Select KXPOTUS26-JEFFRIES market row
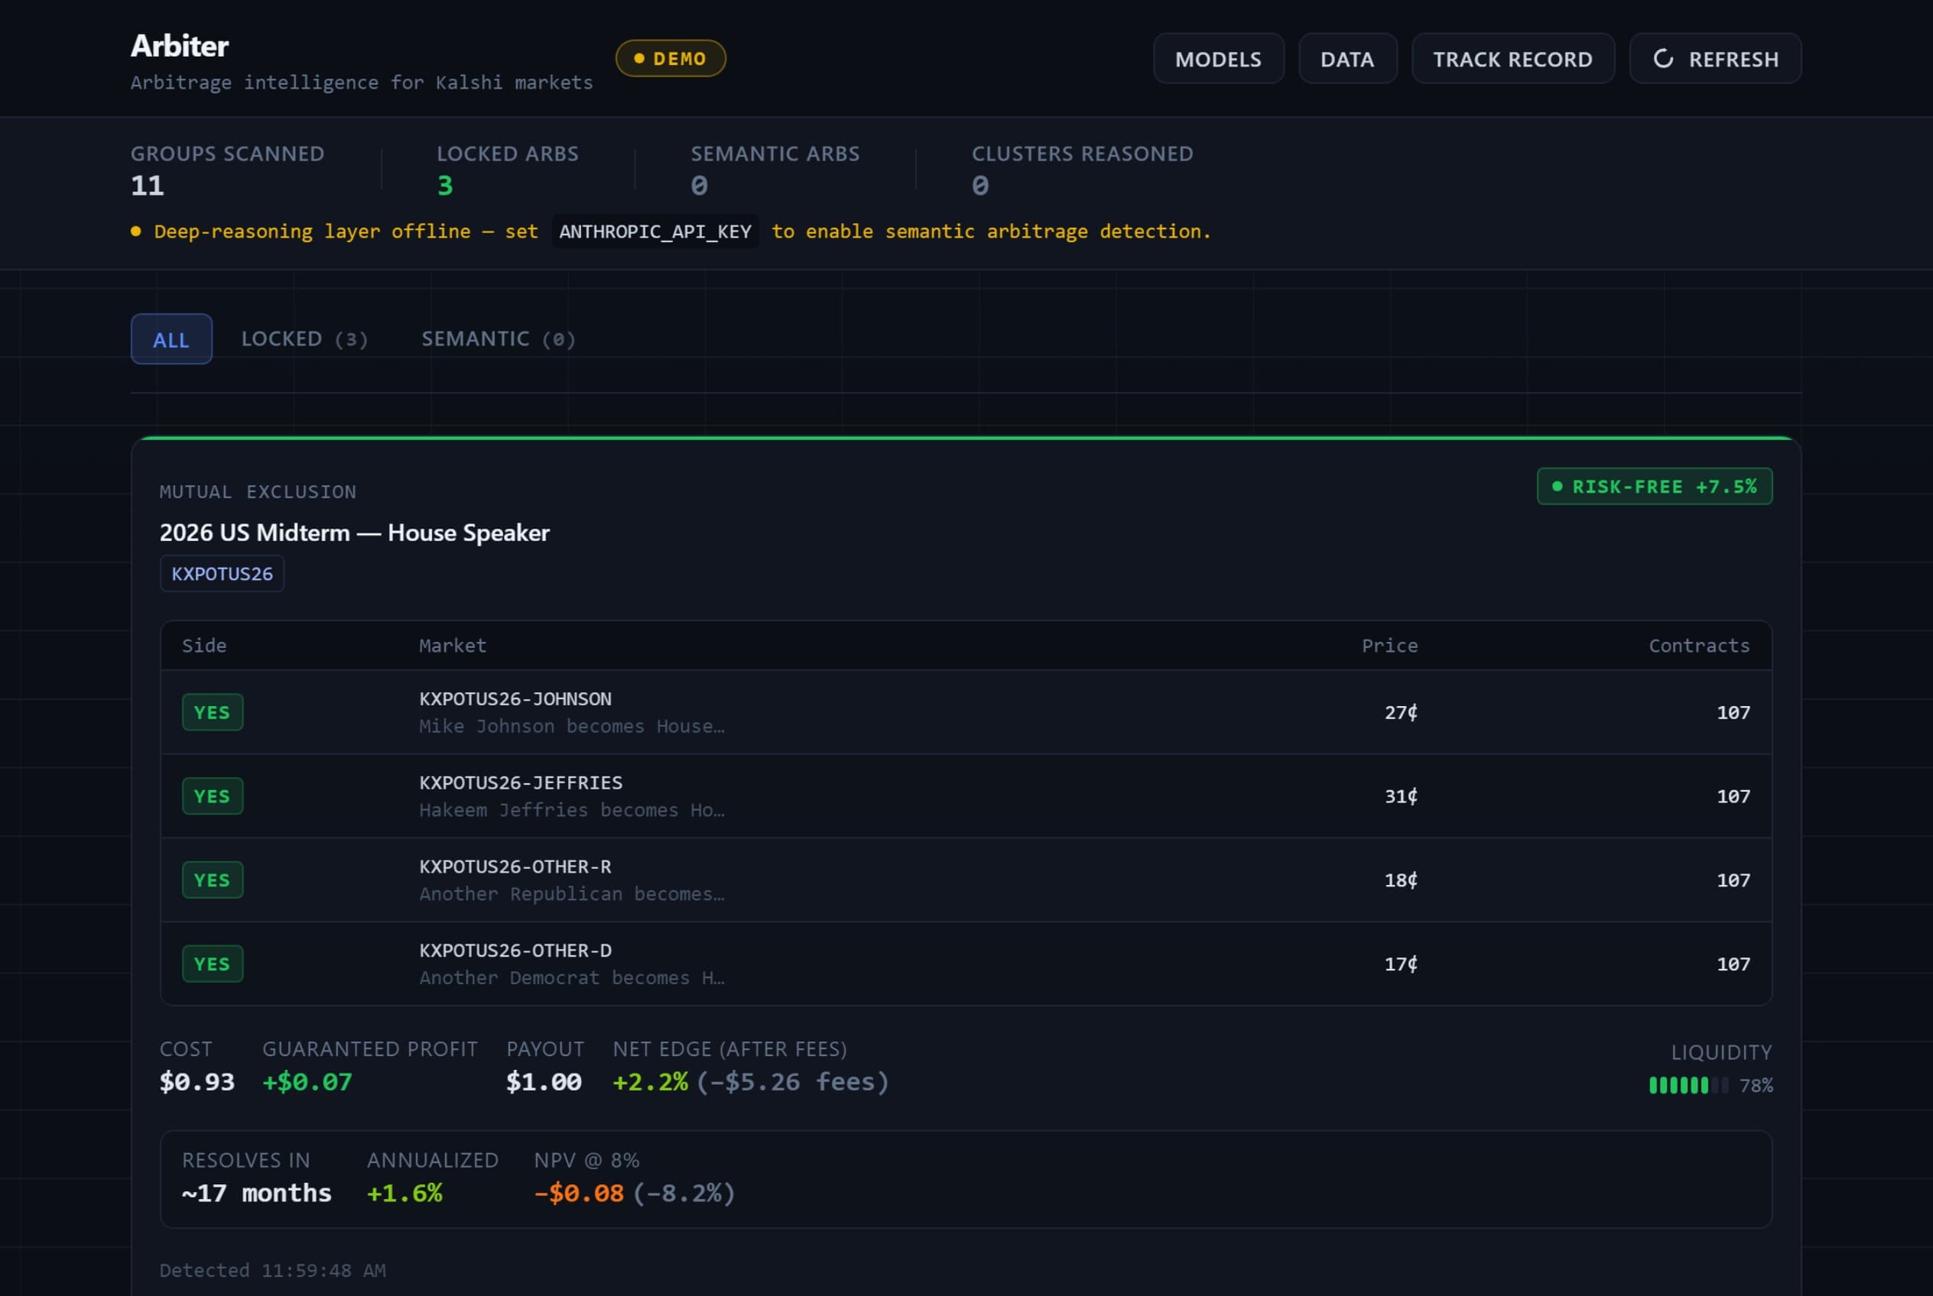Viewport: 1933px width, 1296px height. 966,796
